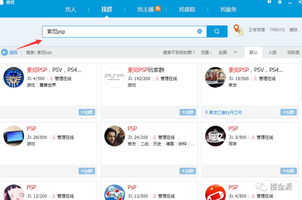Image resolution: width=302 pixels, height=200 pixels.
Task: Click the magnifier search button
Action: click(217, 31)
